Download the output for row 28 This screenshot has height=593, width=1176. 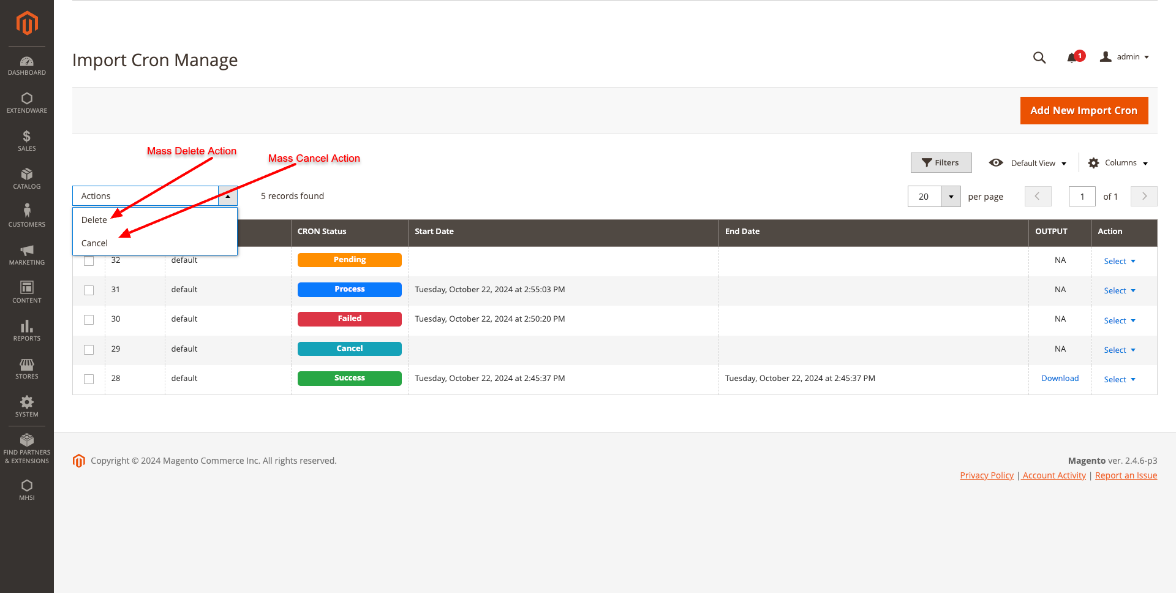1060,378
